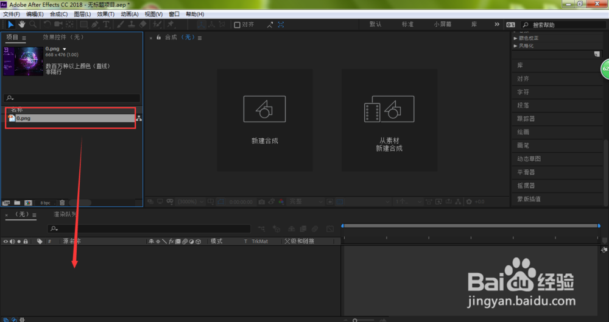Open the 效果(T) menu
The width and height of the screenshot is (609, 322).
[x=105, y=15]
